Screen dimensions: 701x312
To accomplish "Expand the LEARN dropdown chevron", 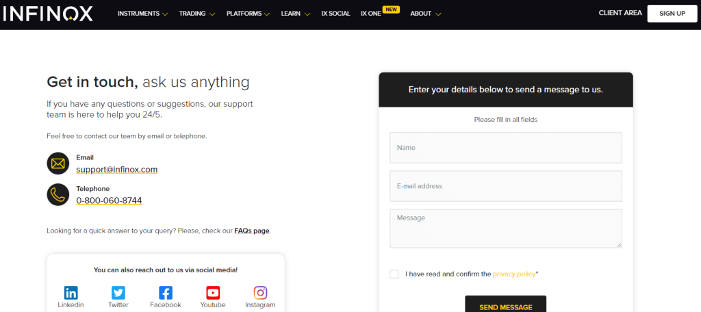I will [307, 14].
